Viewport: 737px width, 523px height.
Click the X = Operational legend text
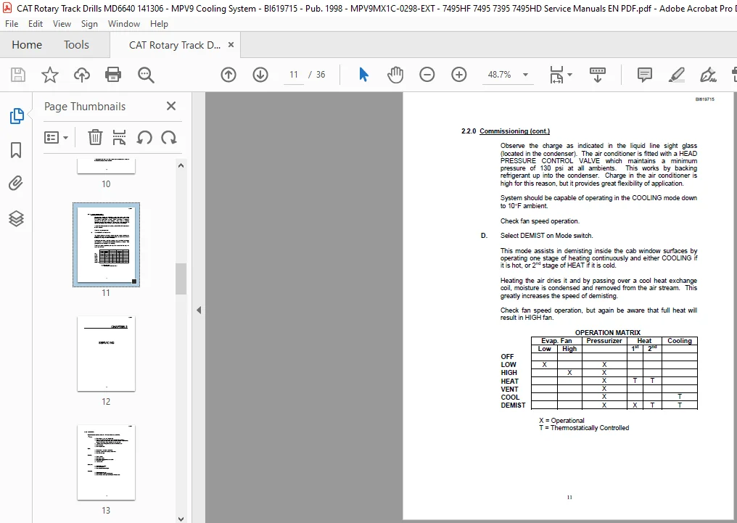tap(561, 421)
